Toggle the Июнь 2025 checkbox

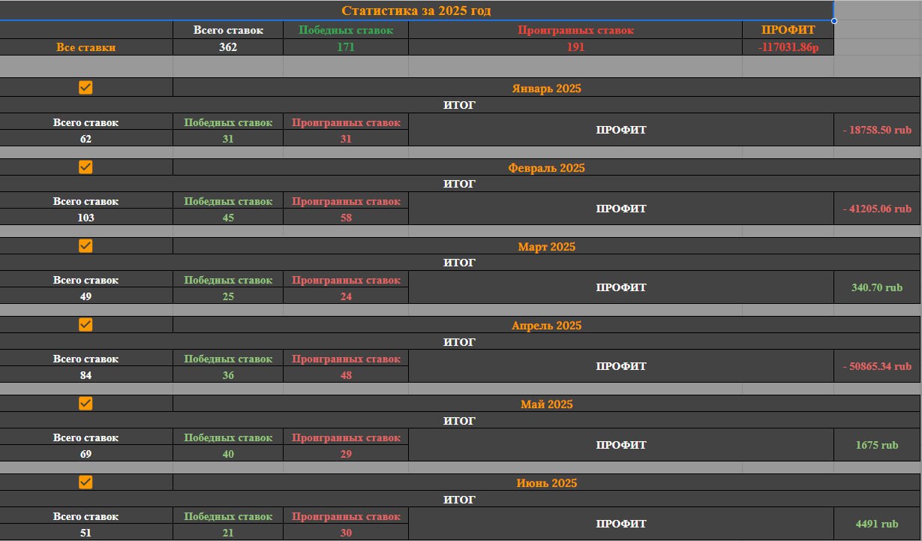click(86, 482)
